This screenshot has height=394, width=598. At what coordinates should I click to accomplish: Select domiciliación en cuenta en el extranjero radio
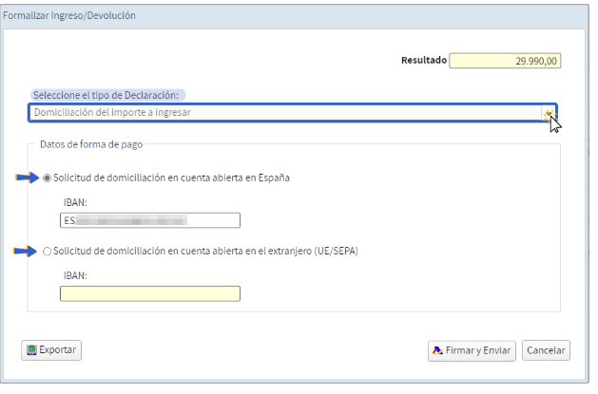(47, 252)
